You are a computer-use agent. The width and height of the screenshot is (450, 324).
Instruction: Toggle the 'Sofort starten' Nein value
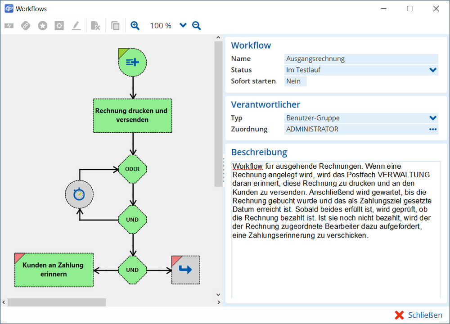(x=295, y=81)
